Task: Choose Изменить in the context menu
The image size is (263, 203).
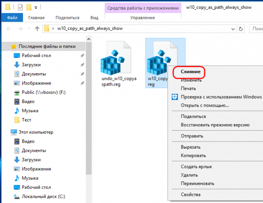Action: [x=191, y=80]
